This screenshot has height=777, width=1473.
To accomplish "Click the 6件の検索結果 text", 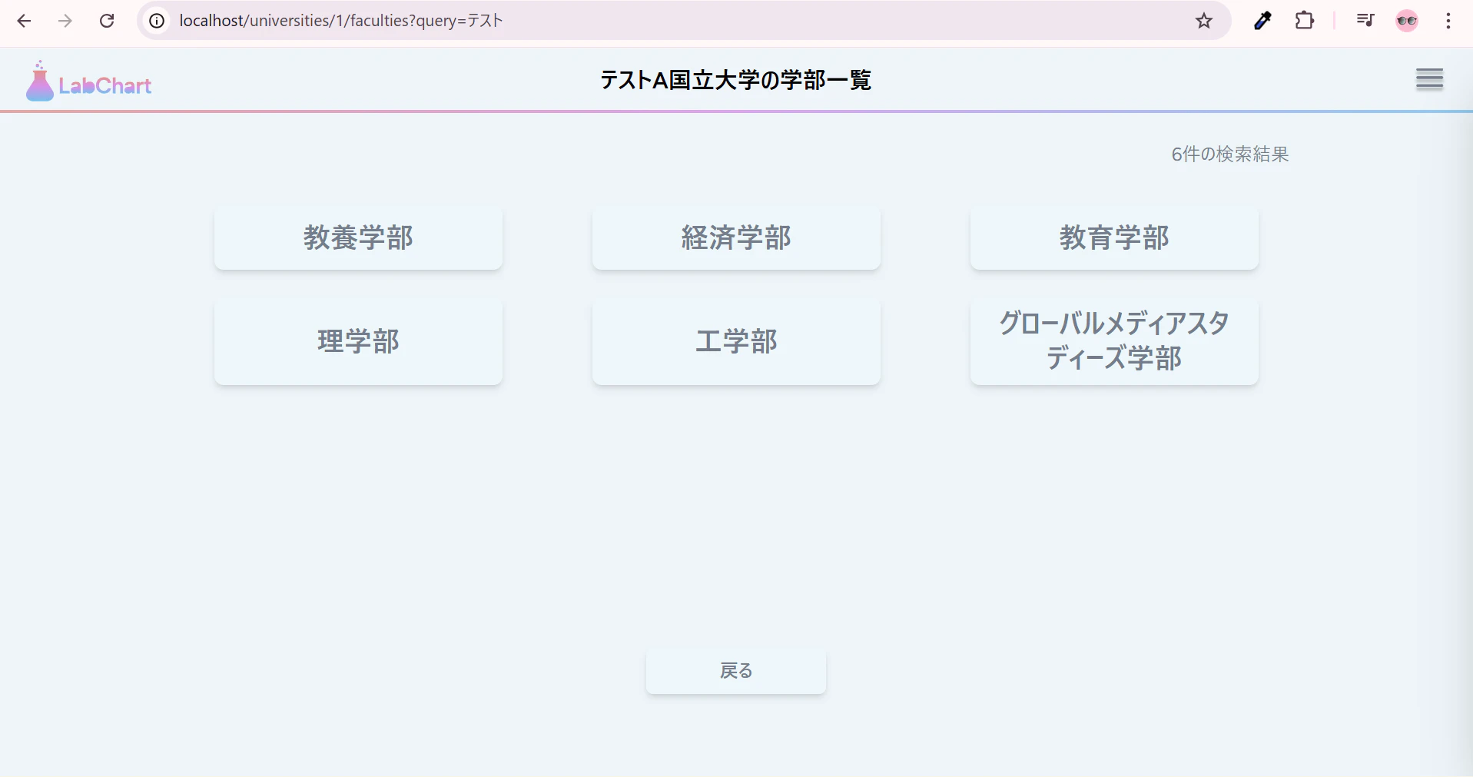I will 1229,154.
